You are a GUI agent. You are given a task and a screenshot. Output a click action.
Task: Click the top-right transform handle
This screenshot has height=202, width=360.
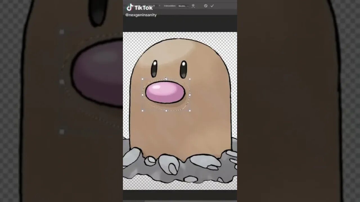pos(190,79)
